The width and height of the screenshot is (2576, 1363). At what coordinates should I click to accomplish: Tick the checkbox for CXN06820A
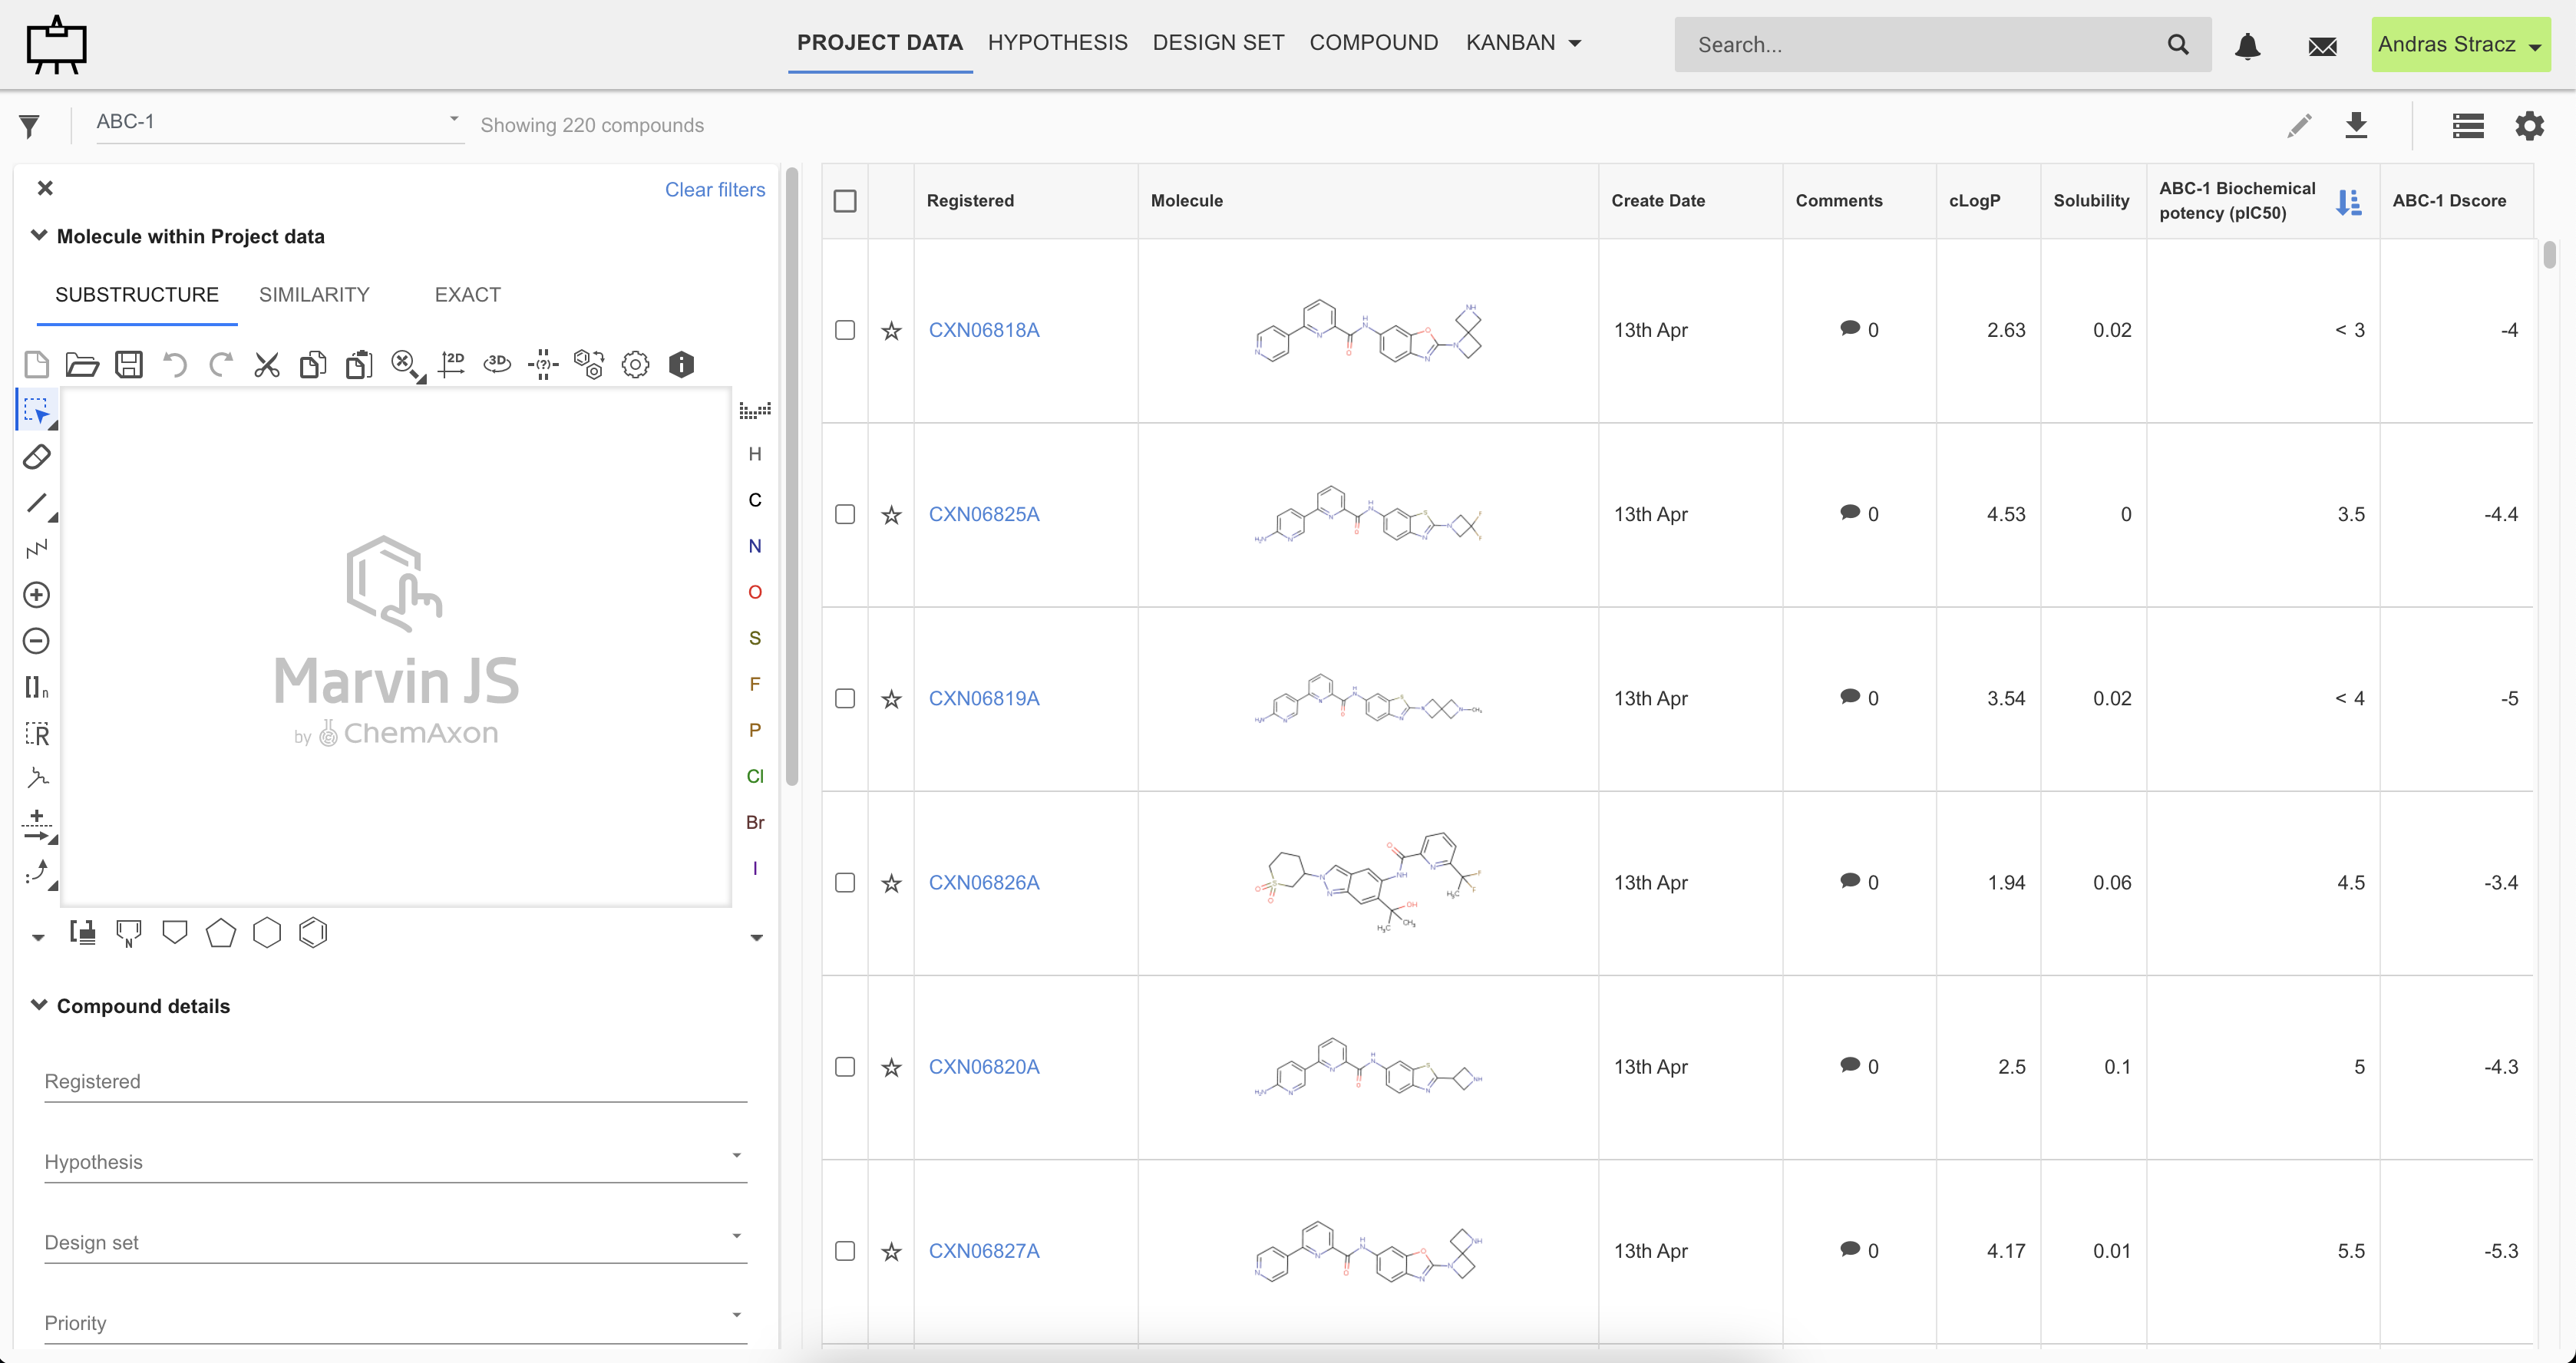pos(845,1067)
